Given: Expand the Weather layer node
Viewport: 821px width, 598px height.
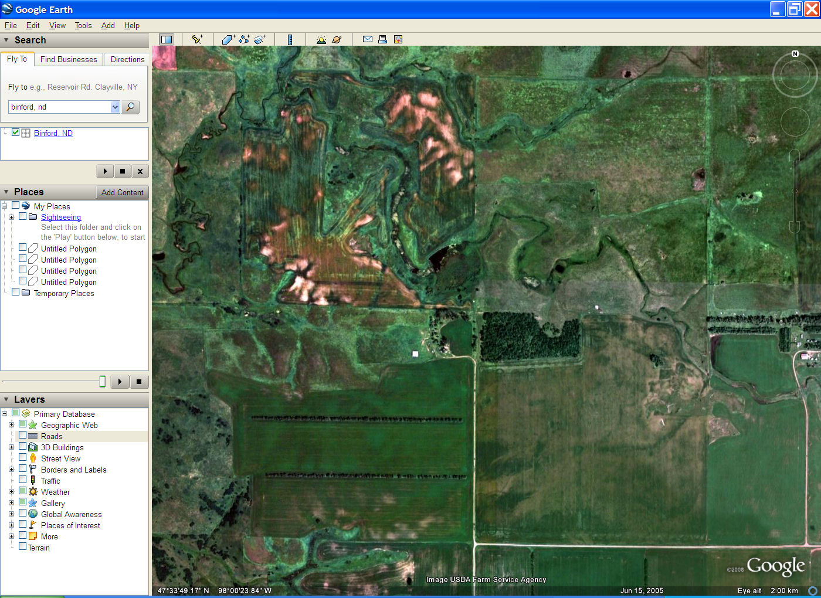Looking at the screenshot, I should click(x=11, y=492).
